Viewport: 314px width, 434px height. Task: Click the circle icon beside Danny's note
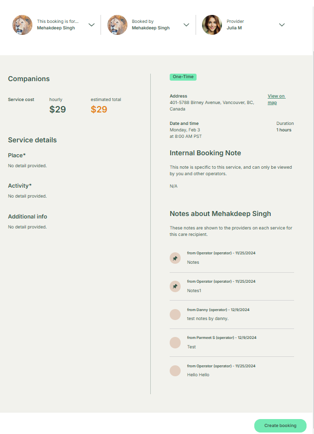click(x=175, y=315)
